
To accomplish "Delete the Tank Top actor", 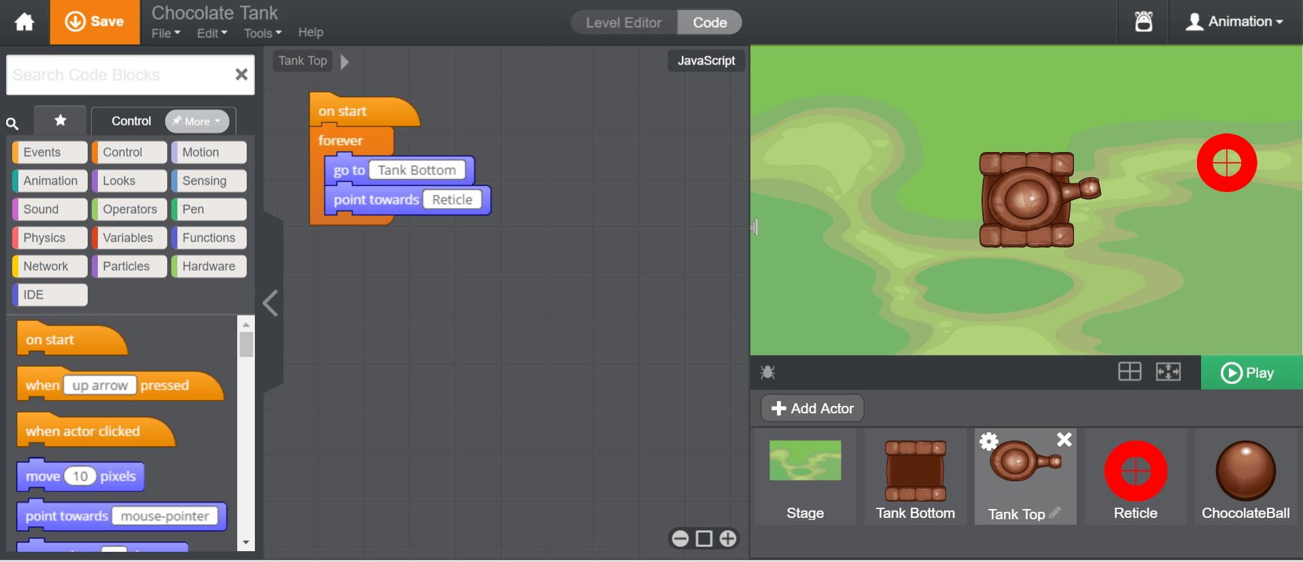I will [x=1064, y=440].
